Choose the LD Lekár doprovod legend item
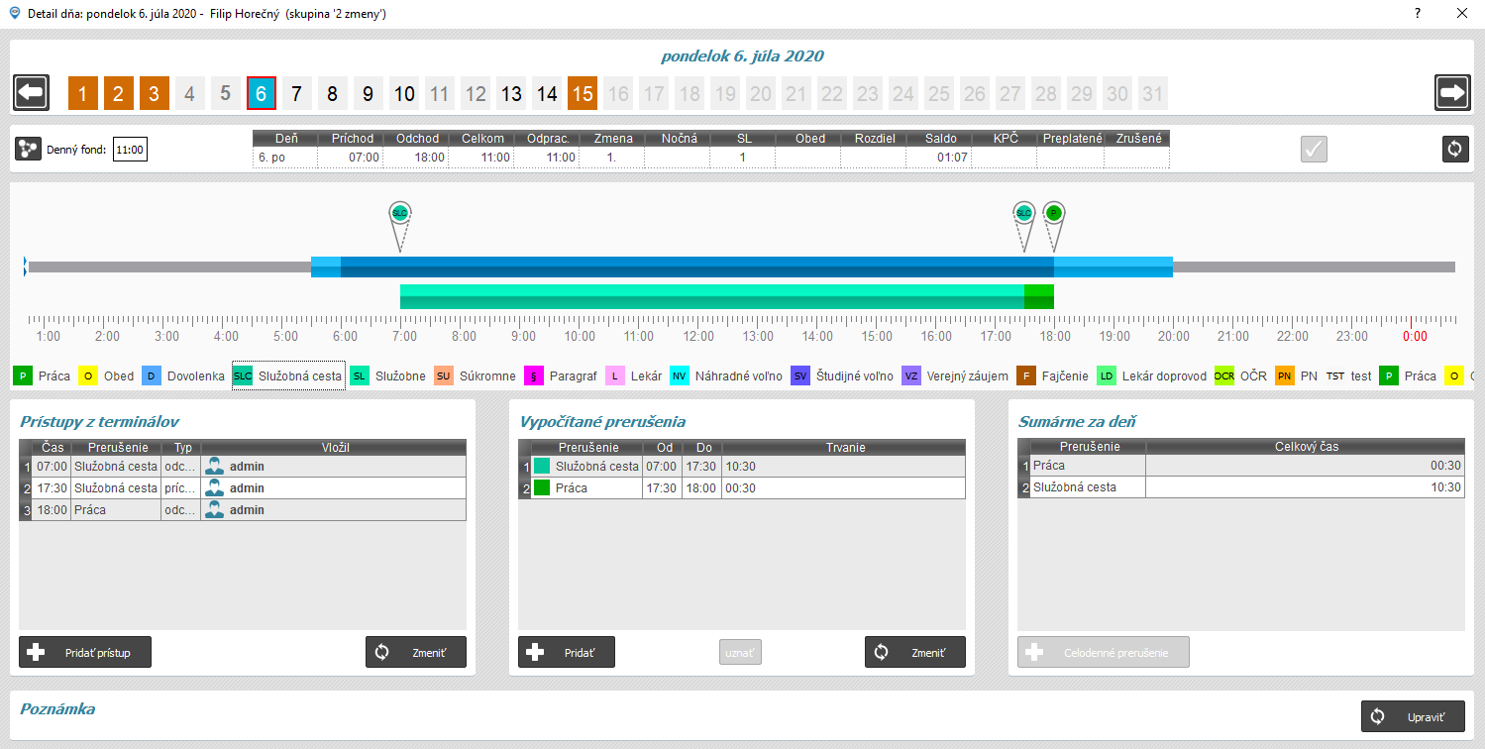 [x=1151, y=376]
